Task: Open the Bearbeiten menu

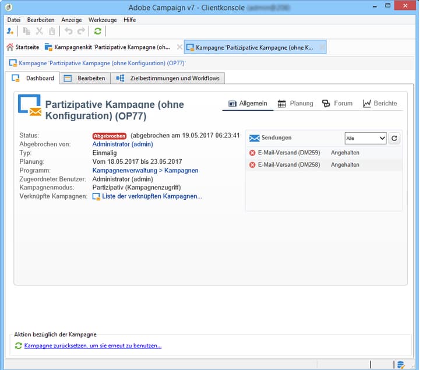Action: 41,20
